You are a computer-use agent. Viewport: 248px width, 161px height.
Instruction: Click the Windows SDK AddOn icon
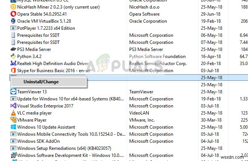coord(13,141)
